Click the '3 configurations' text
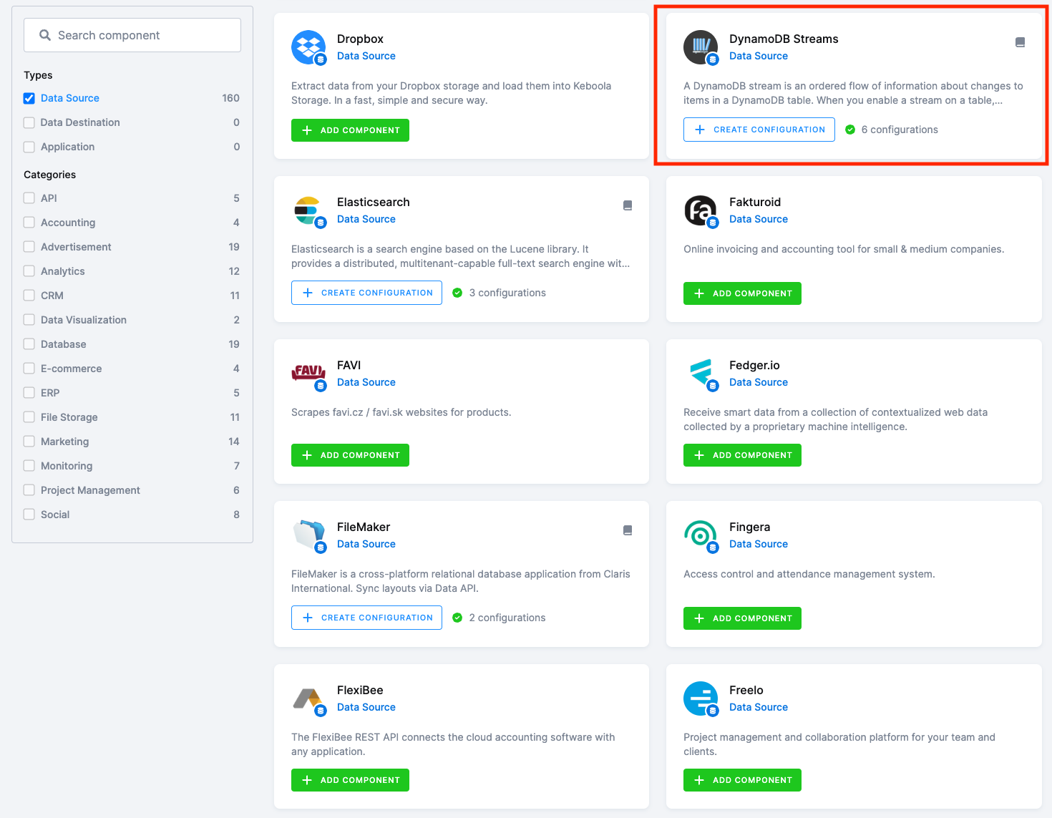1052x818 pixels. [x=507, y=293]
